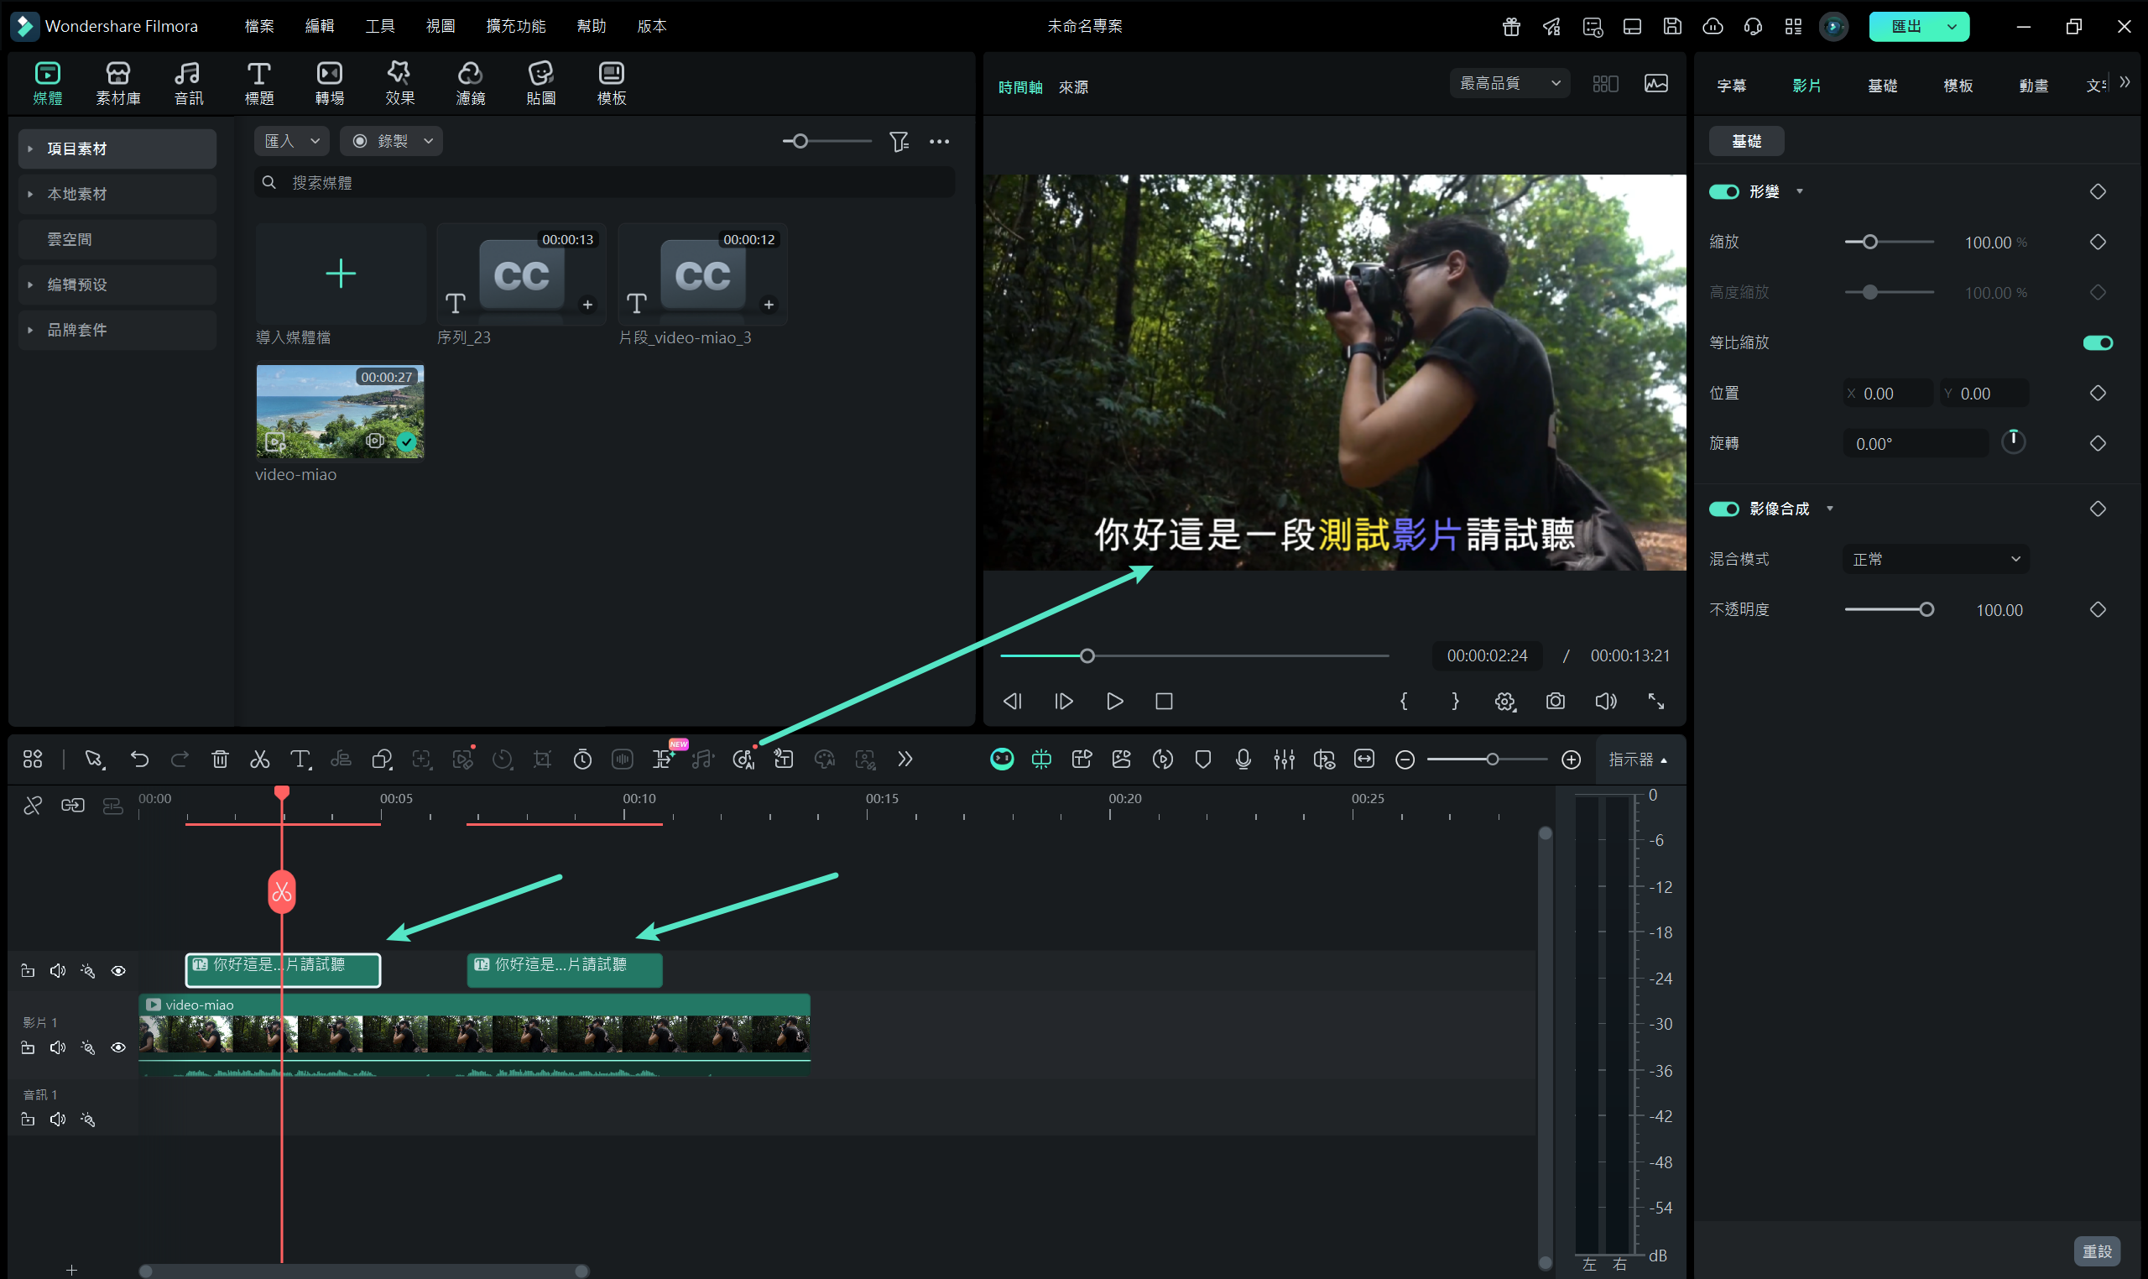Open the Transitions (轉場) panel
The width and height of the screenshot is (2148, 1279).
pos(329,84)
